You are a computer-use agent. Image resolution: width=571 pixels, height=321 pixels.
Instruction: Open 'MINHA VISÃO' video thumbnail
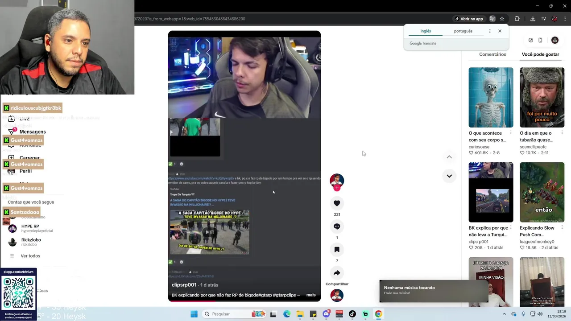coord(491,282)
